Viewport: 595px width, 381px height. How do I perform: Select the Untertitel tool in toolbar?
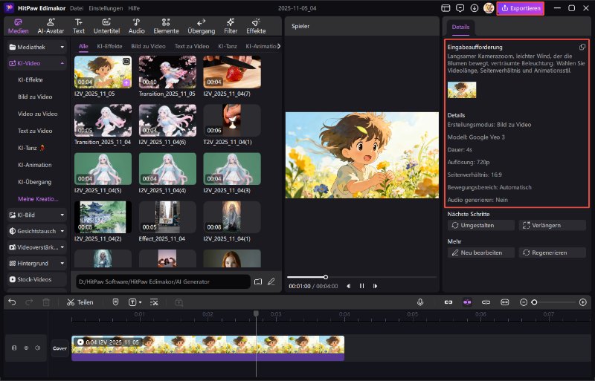(107, 26)
